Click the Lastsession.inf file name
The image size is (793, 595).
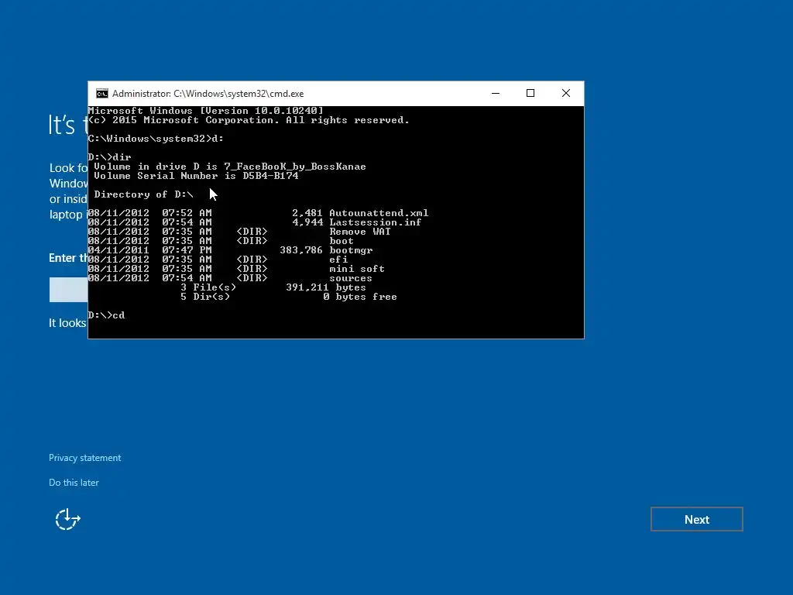[376, 222]
